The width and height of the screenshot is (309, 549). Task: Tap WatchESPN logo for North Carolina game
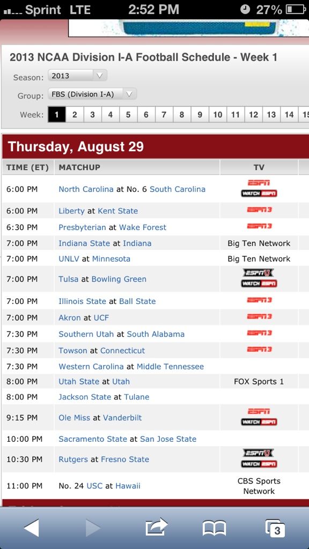tap(259, 193)
